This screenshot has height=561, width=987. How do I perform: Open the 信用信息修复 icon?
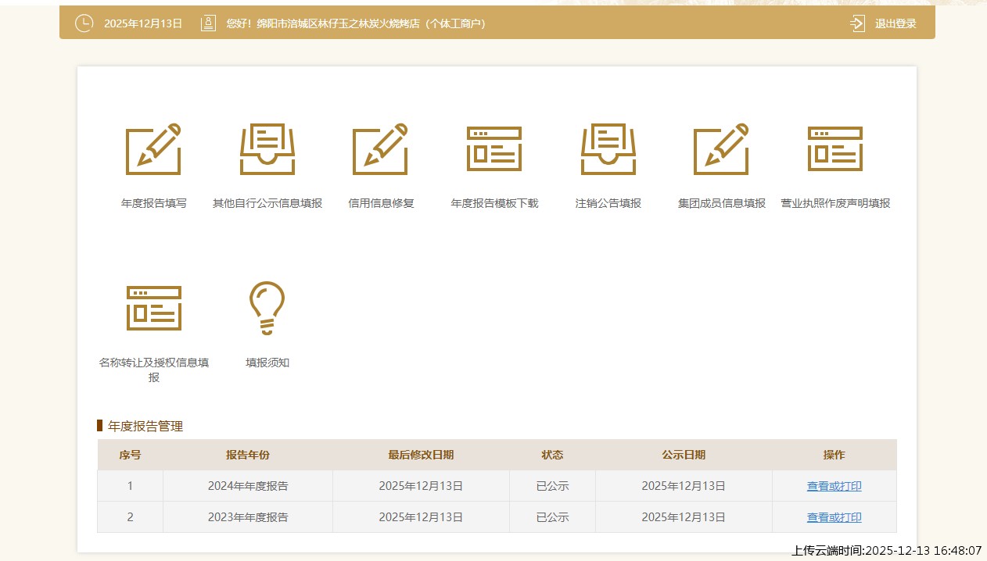(381, 149)
